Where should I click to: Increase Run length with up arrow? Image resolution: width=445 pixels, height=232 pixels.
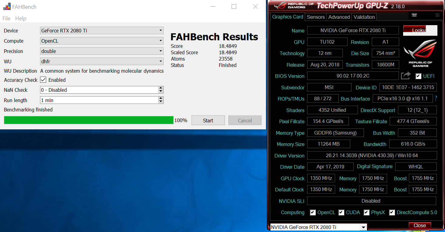(161, 98)
